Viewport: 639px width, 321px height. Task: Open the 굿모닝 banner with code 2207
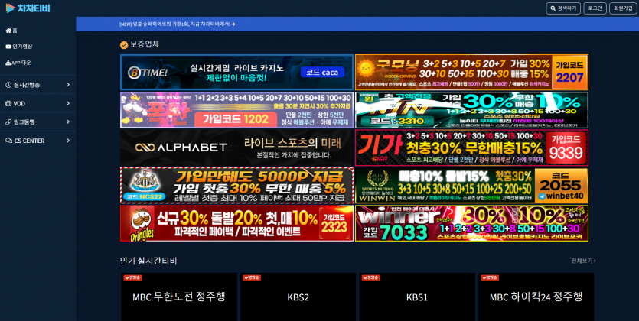[x=471, y=72]
